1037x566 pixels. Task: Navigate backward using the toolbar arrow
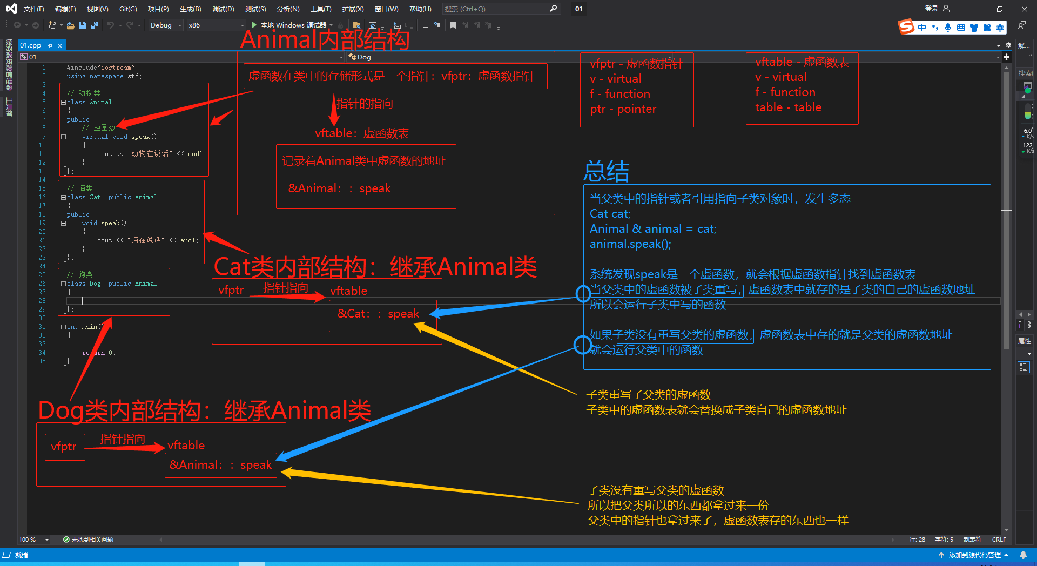click(17, 25)
